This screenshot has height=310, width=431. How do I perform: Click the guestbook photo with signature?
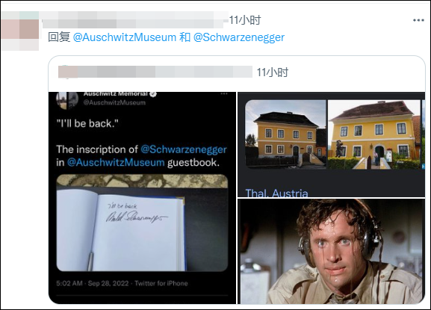(142, 223)
